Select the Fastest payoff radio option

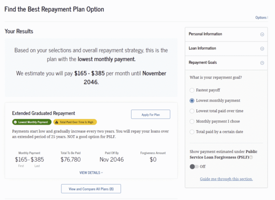pyautogui.click(x=192, y=90)
